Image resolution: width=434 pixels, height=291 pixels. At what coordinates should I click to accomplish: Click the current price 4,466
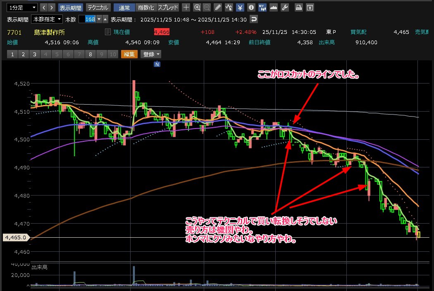coord(162,32)
